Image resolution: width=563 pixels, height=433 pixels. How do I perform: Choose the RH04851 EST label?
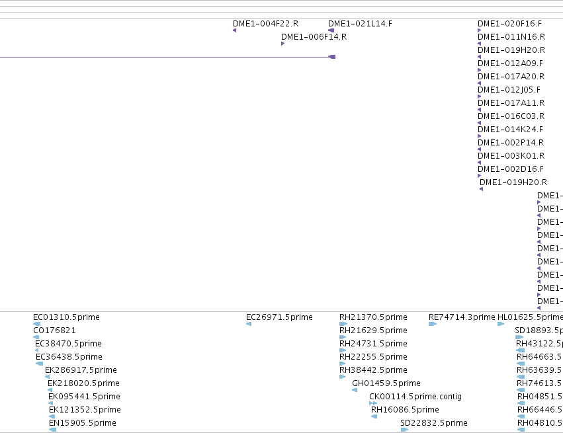[x=540, y=397]
